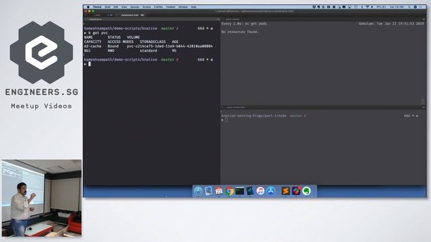Click the '9h' age value
Image resolution: width=431 pixels, height=242 pixels.
[x=174, y=50]
